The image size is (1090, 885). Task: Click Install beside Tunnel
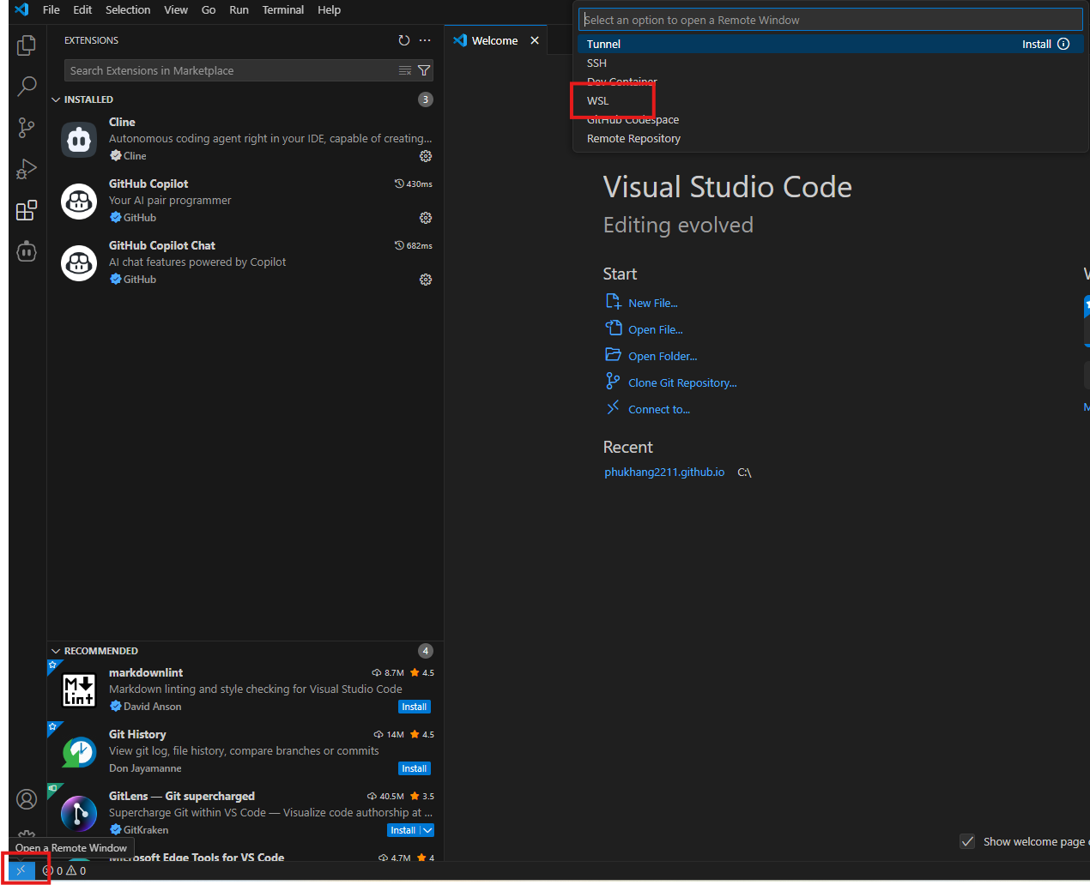tap(1036, 44)
